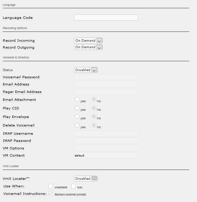Open the voicemail Status dropdown
Viewport: 197px width, 202px height.
pyautogui.click(x=86, y=70)
